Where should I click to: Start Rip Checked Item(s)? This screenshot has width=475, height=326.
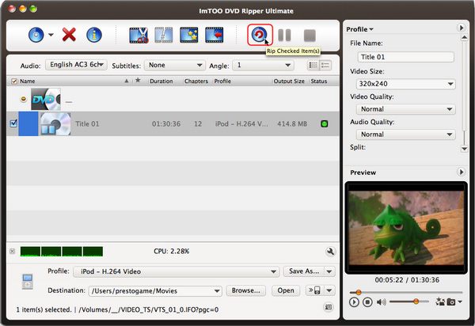point(260,35)
